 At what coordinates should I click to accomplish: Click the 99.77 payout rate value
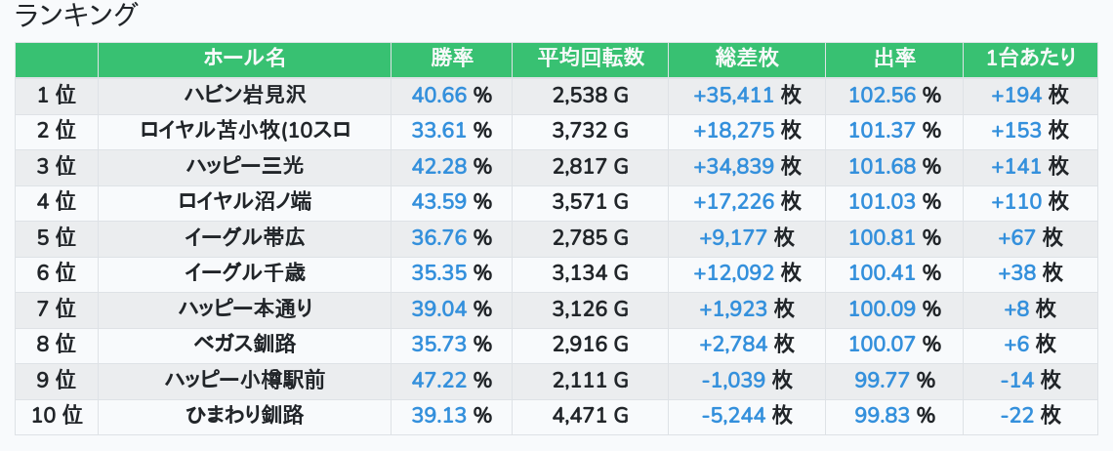pos(882,381)
